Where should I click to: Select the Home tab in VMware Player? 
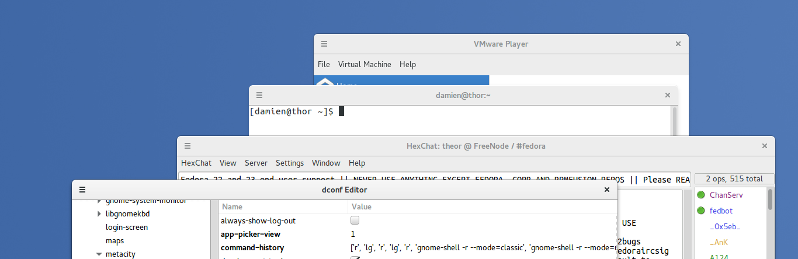pos(401,81)
